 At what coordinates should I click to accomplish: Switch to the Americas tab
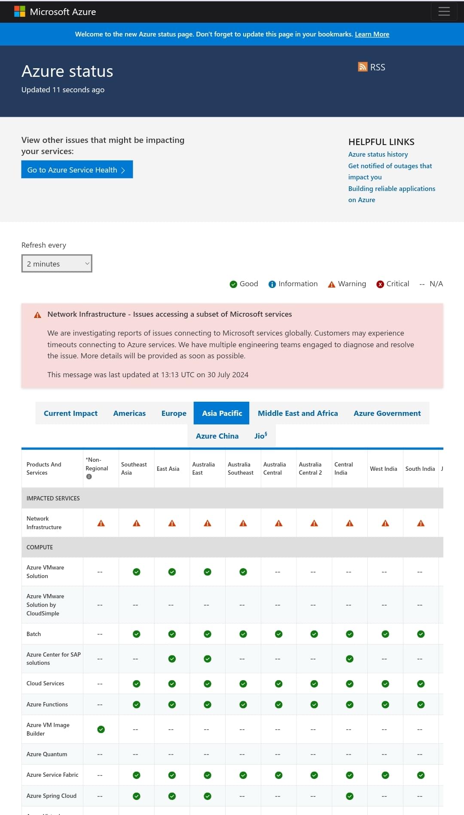point(129,413)
